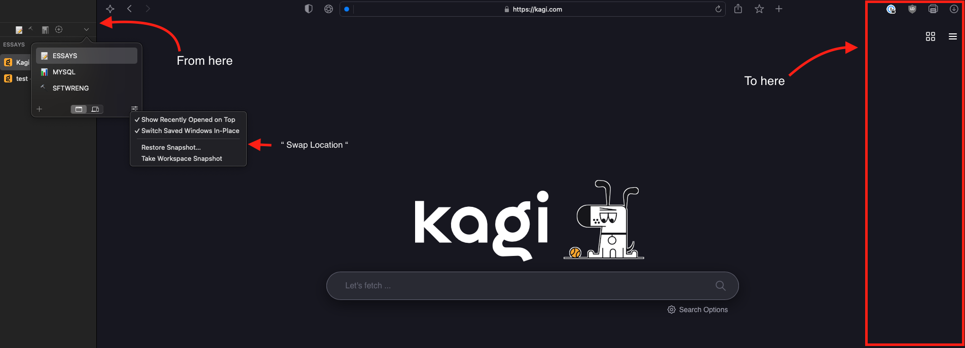The image size is (965, 348).
Task: Toggle Switch Saved Windows In-Place option
Action: [190, 131]
